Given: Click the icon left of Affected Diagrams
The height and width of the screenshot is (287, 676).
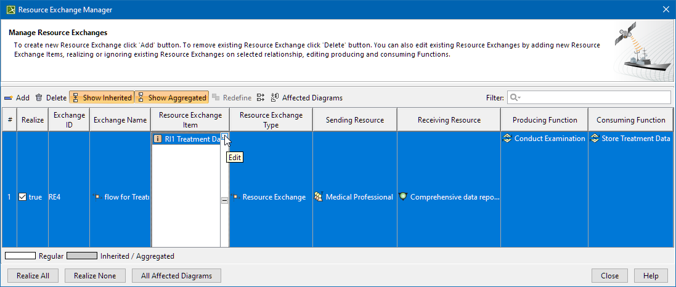Looking at the screenshot, I should [x=261, y=98].
